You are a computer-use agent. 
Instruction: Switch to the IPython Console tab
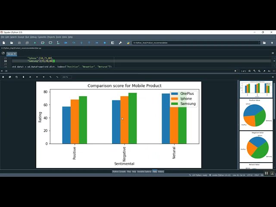point(119,172)
